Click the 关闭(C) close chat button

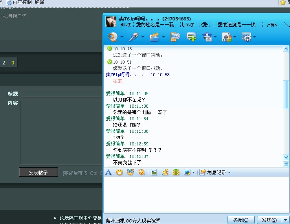[x=240, y=220]
